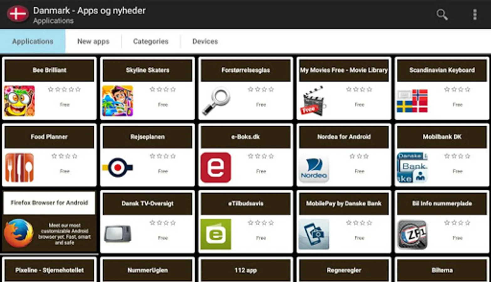Open Firefox Browser for Android title
This screenshot has width=491, height=282.
click(x=49, y=203)
